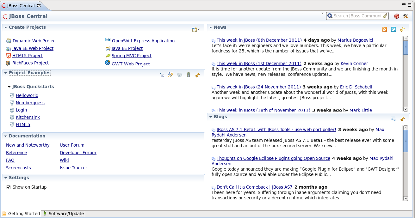Click the Blogs feed icon beside refresh
The width and height of the screenshot is (415, 218).
click(393, 119)
